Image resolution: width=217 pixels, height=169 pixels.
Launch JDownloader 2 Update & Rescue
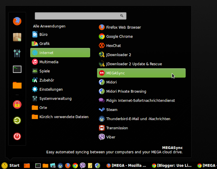coord(141,64)
